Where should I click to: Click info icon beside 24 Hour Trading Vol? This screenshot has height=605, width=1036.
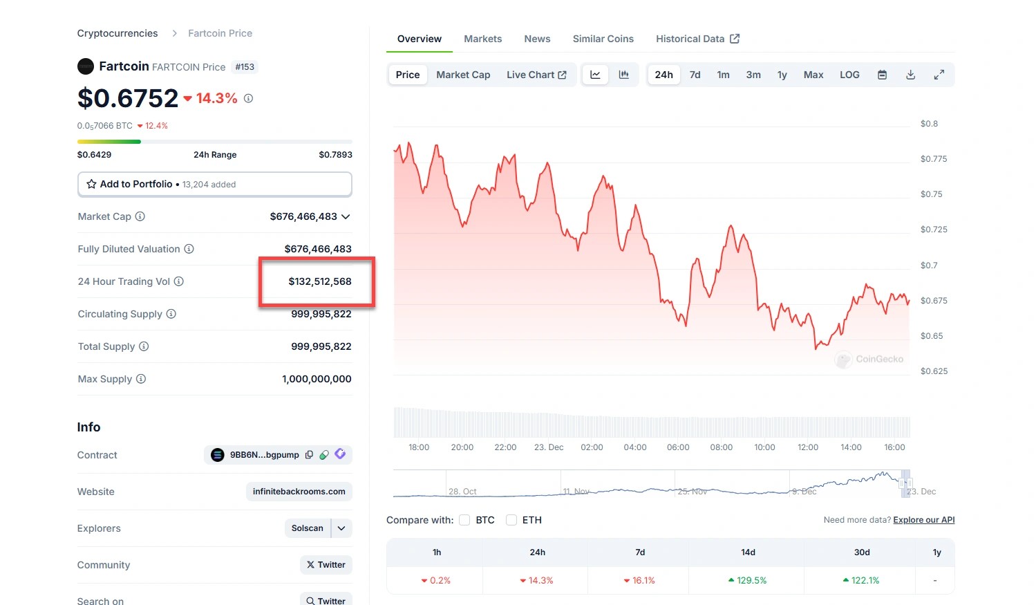(179, 281)
